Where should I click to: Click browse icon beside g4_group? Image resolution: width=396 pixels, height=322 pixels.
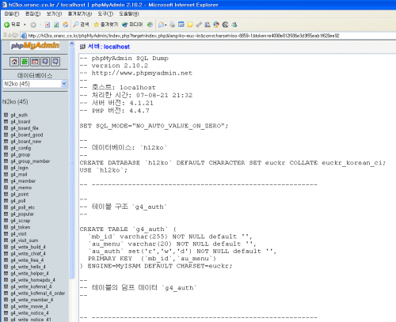(x=6, y=154)
